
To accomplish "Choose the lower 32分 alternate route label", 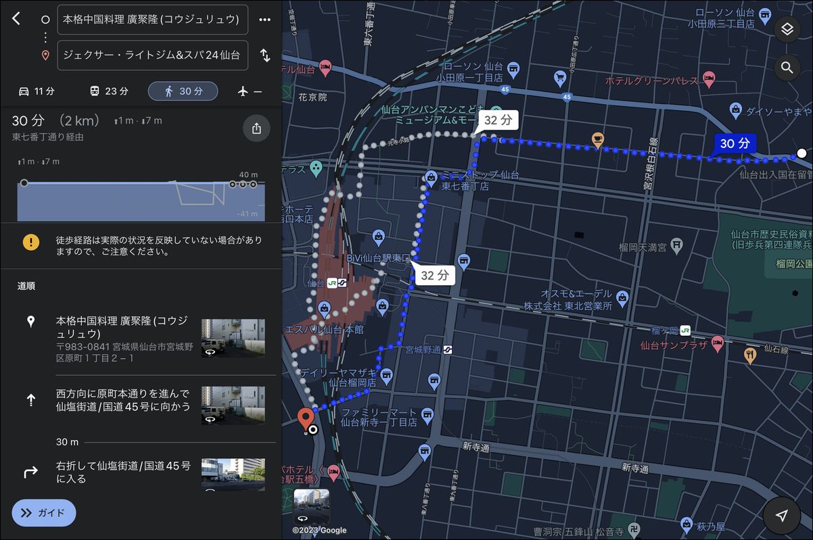I will click(435, 275).
